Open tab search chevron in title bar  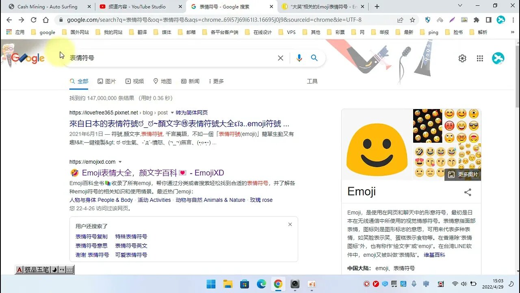coord(460,6)
